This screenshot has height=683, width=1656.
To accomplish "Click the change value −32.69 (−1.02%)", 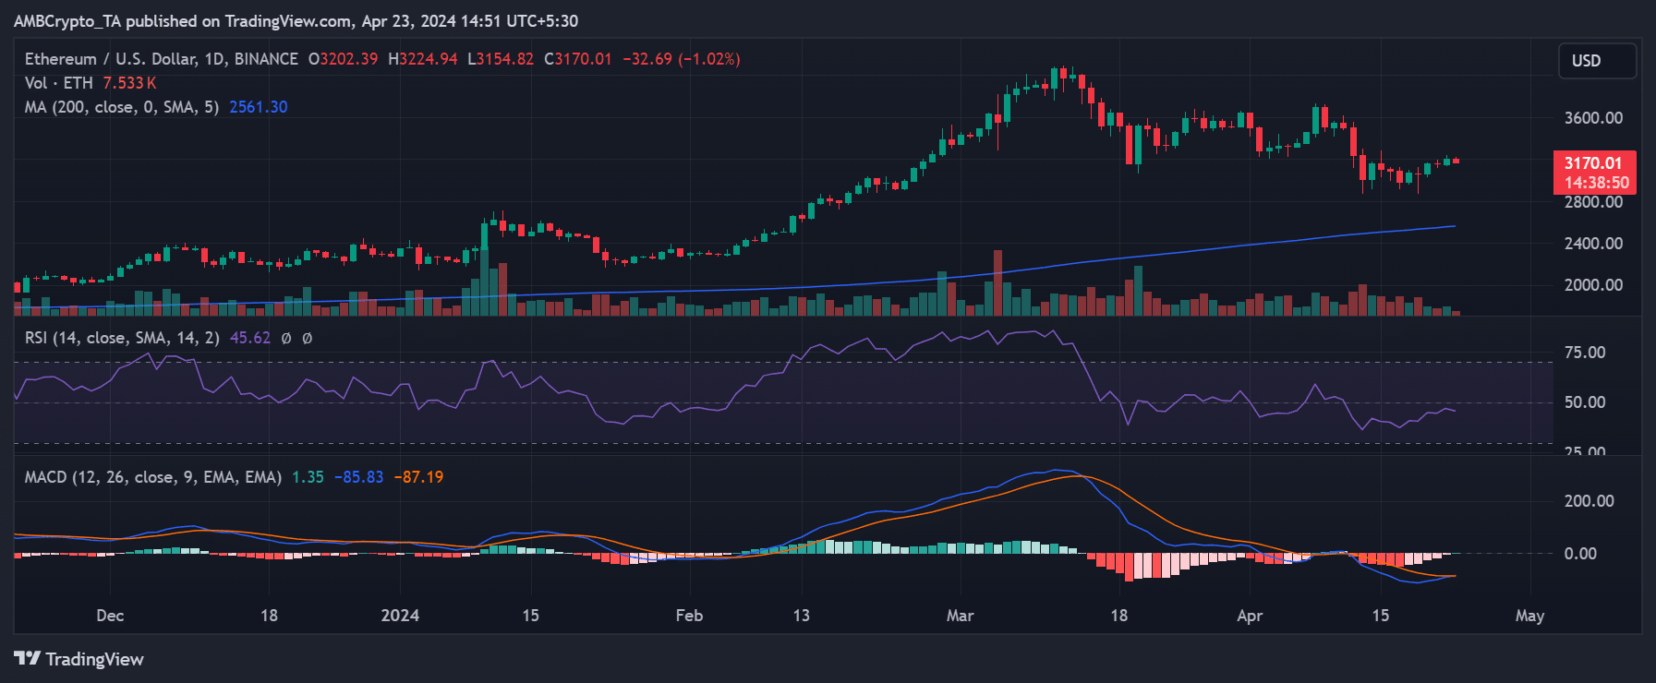I will pyautogui.click(x=682, y=59).
